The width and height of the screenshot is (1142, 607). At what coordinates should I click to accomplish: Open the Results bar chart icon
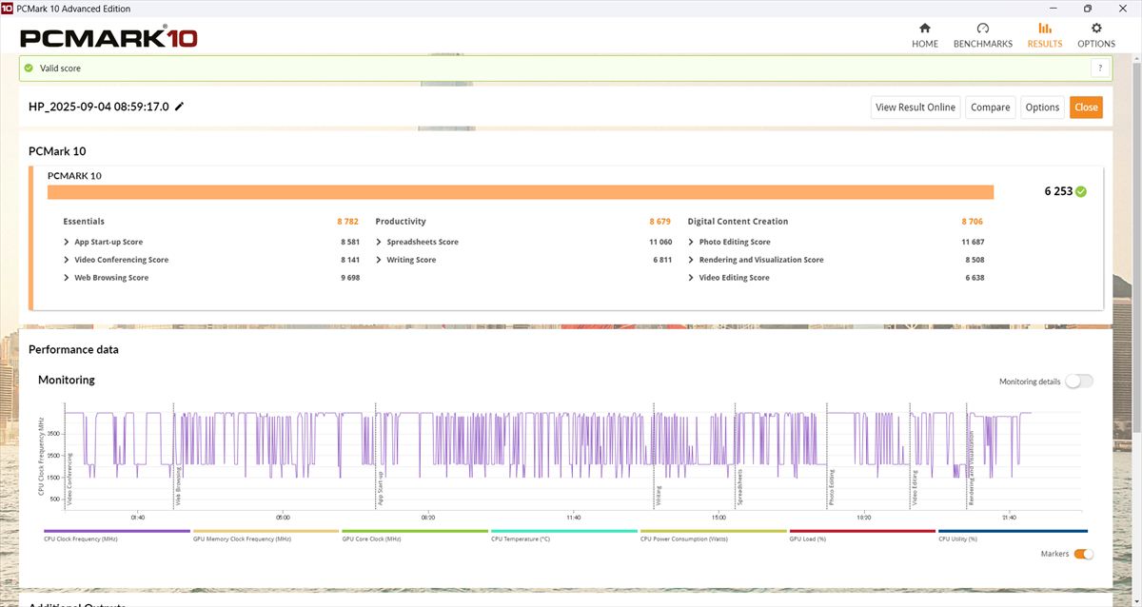[1044, 29]
